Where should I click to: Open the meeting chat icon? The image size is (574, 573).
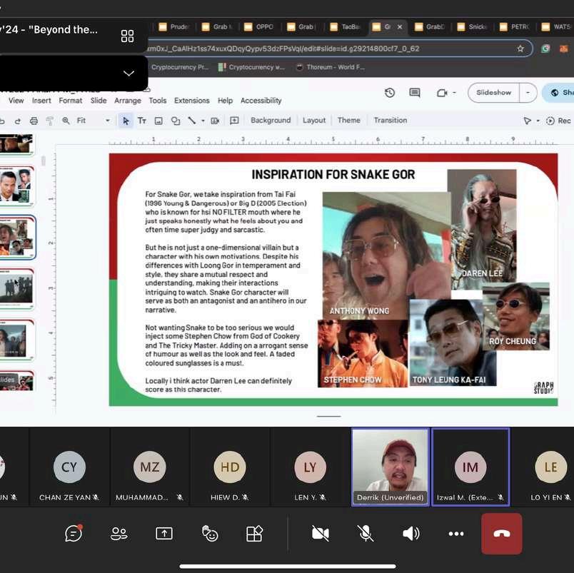[74, 533]
